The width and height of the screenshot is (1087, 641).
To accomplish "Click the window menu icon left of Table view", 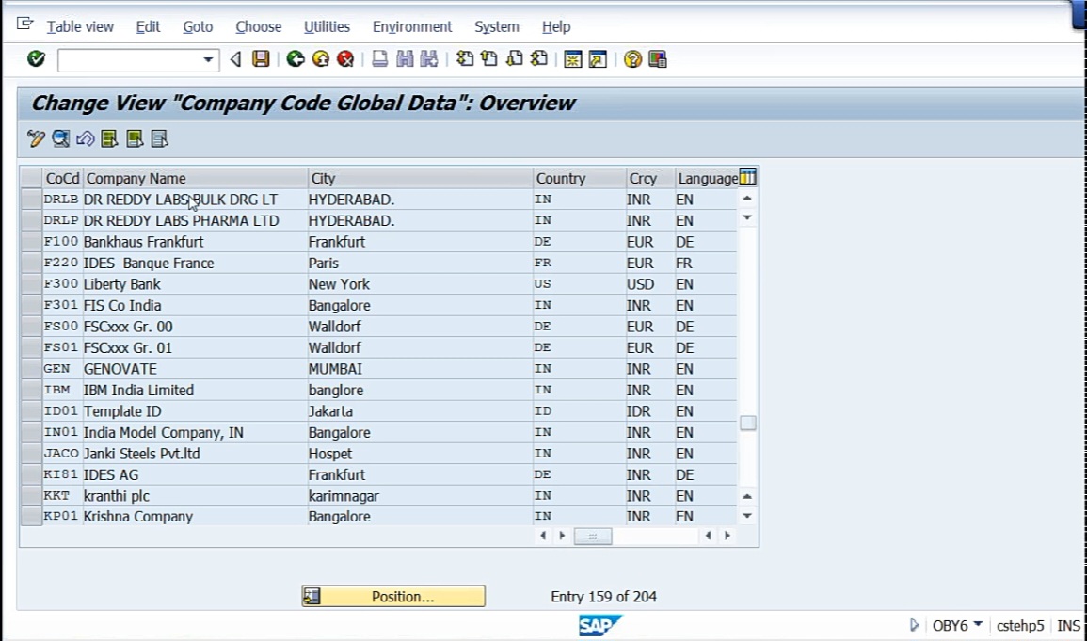I will coord(25,24).
